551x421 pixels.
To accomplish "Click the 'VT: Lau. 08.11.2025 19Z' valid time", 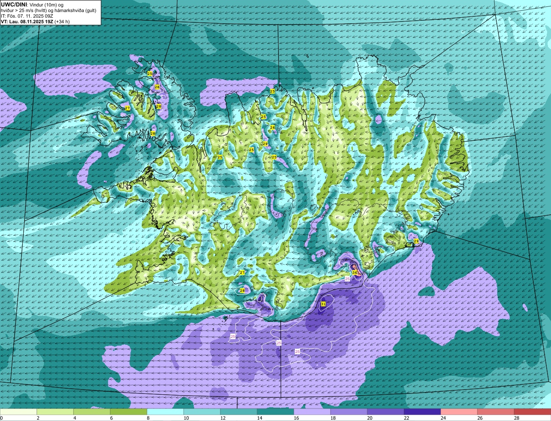I will [x=27, y=22].
